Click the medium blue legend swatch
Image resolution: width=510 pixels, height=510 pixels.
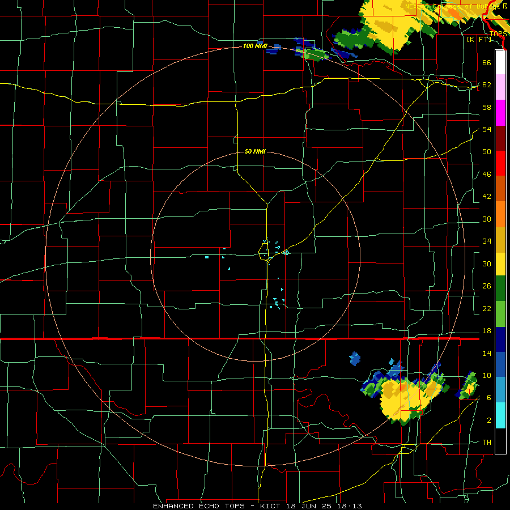point(500,364)
